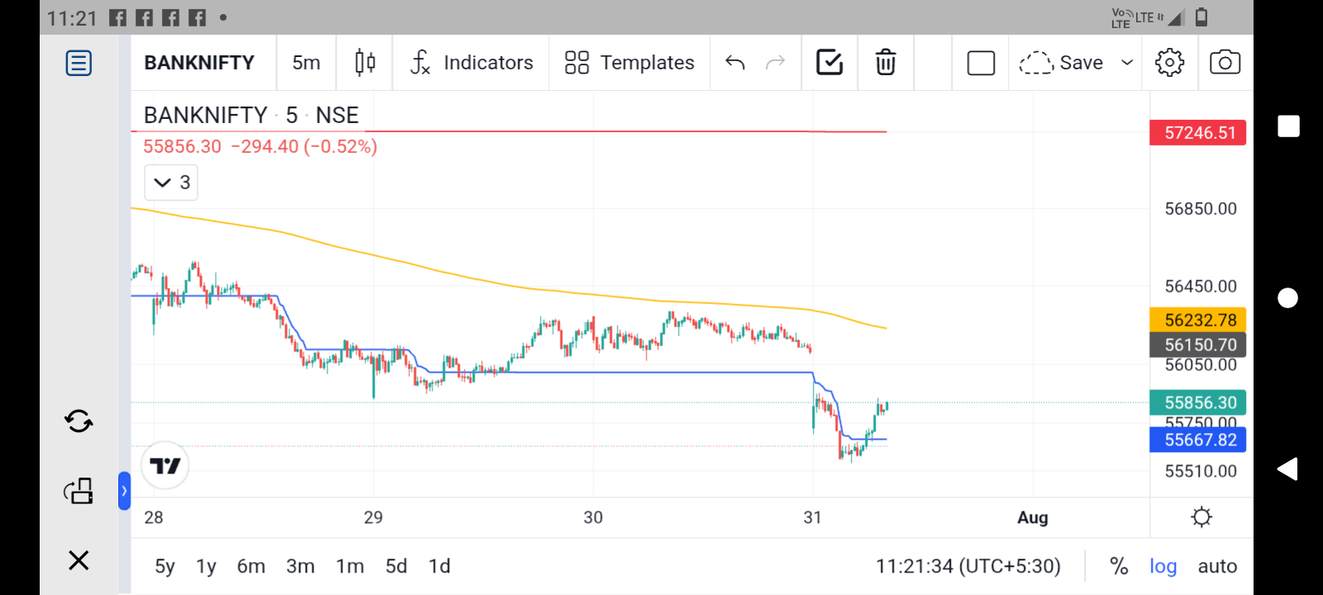
Task: Select the 1d date range
Action: pos(439,566)
